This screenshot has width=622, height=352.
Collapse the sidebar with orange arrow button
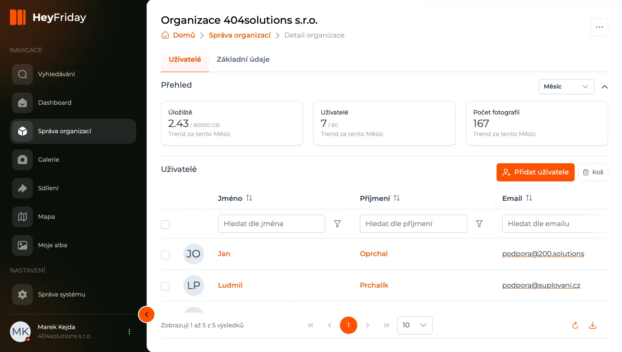click(146, 314)
